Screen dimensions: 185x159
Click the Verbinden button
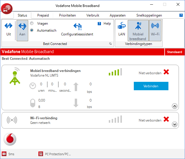point(151,86)
